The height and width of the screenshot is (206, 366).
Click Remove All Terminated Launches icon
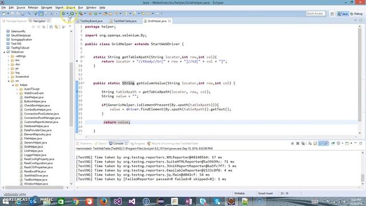303,144
